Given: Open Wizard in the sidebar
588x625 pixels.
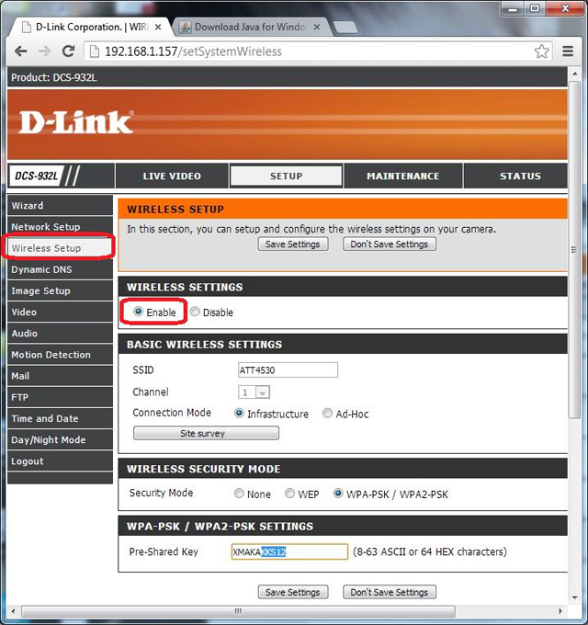Looking at the screenshot, I should [x=60, y=205].
